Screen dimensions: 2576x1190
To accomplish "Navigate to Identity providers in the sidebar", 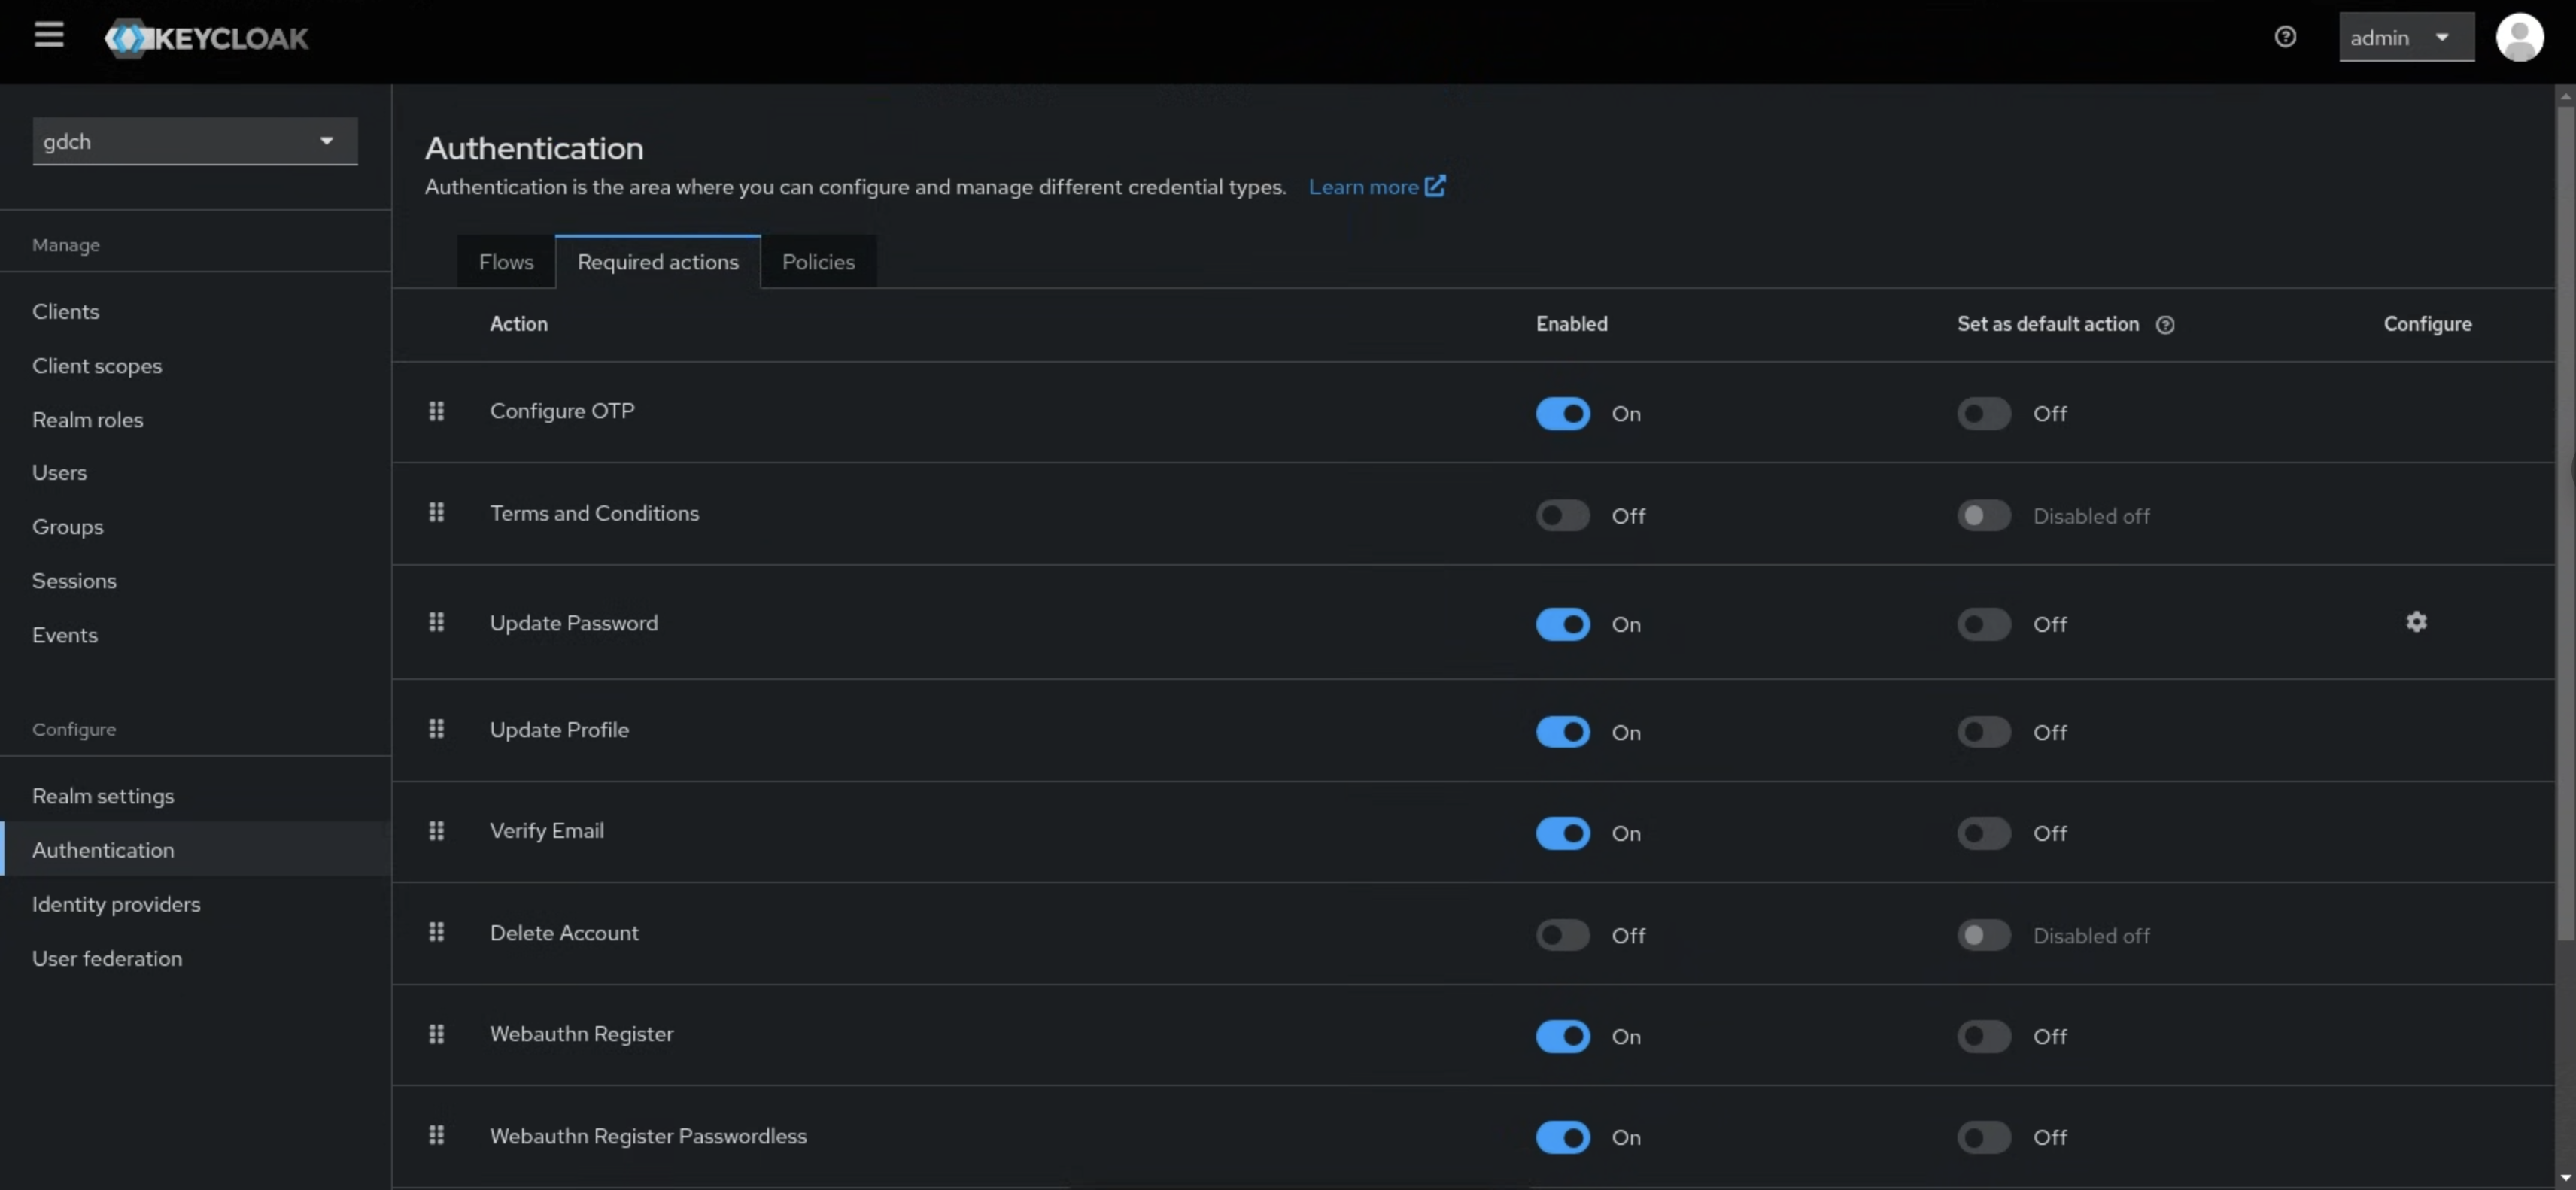I will tap(116, 904).
